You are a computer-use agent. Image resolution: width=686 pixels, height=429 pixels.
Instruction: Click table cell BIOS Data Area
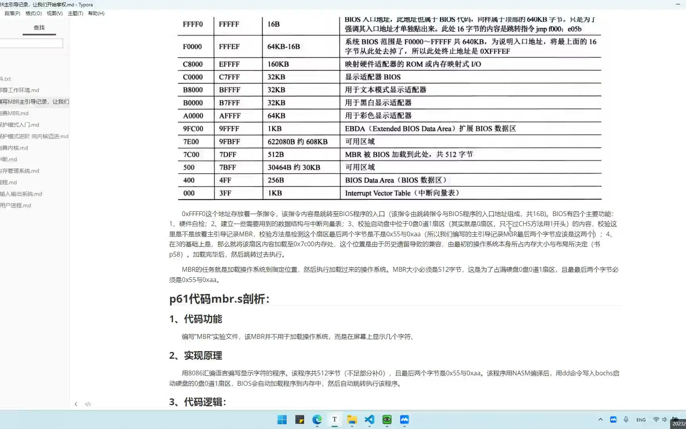[x=396, y=180]
